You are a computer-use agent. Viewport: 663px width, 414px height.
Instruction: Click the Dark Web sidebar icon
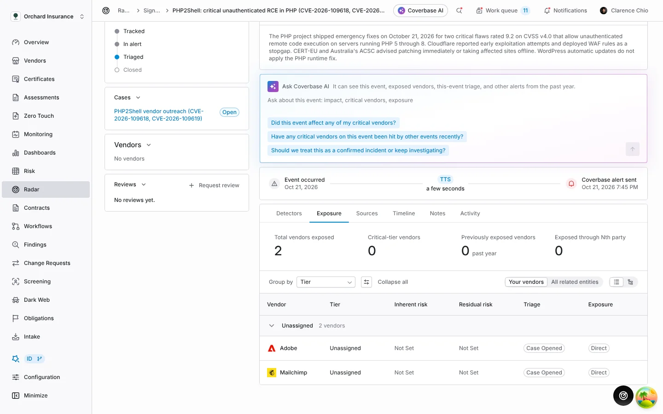(16, 300)
